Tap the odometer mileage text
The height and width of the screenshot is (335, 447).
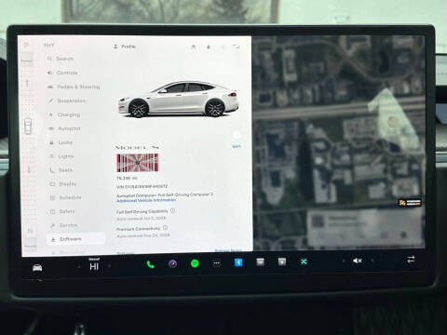(127, 179)
